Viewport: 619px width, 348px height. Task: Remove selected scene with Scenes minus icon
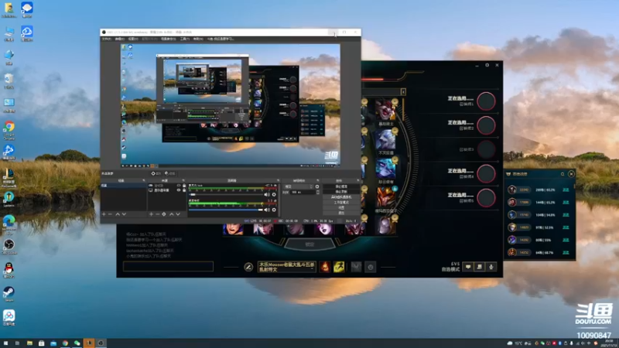click(110, 214)
